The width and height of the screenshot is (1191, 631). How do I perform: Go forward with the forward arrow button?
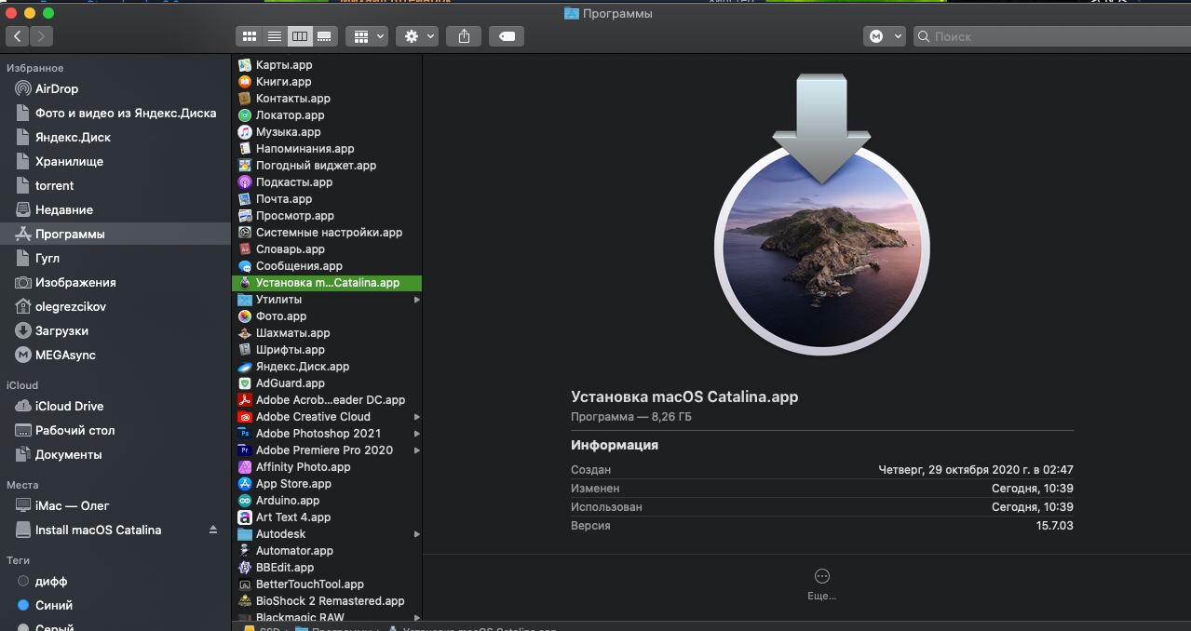pyautogui.click(x=41, y=36)
